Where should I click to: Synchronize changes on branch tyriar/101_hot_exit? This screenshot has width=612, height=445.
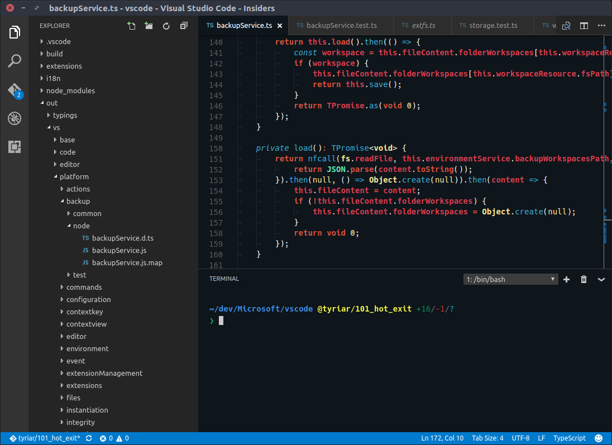pos(89,438)
